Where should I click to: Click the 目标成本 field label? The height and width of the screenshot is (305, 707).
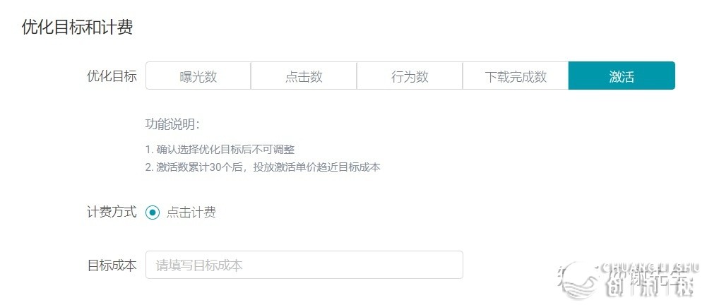pyautogui.click(x=112, y=265)
